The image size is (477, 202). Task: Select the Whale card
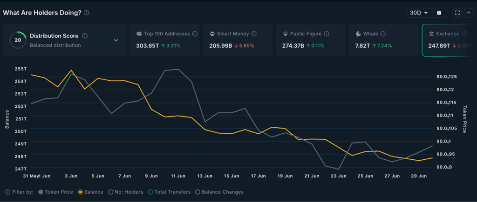click(384, 40)
